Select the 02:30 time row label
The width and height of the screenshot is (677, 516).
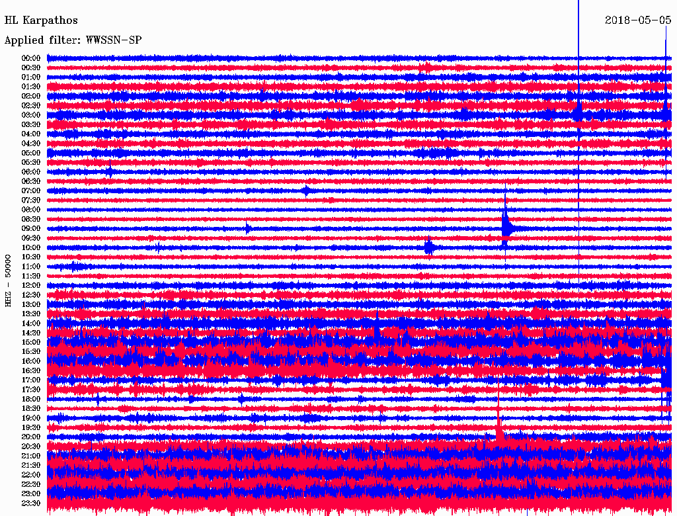[31, 105]
